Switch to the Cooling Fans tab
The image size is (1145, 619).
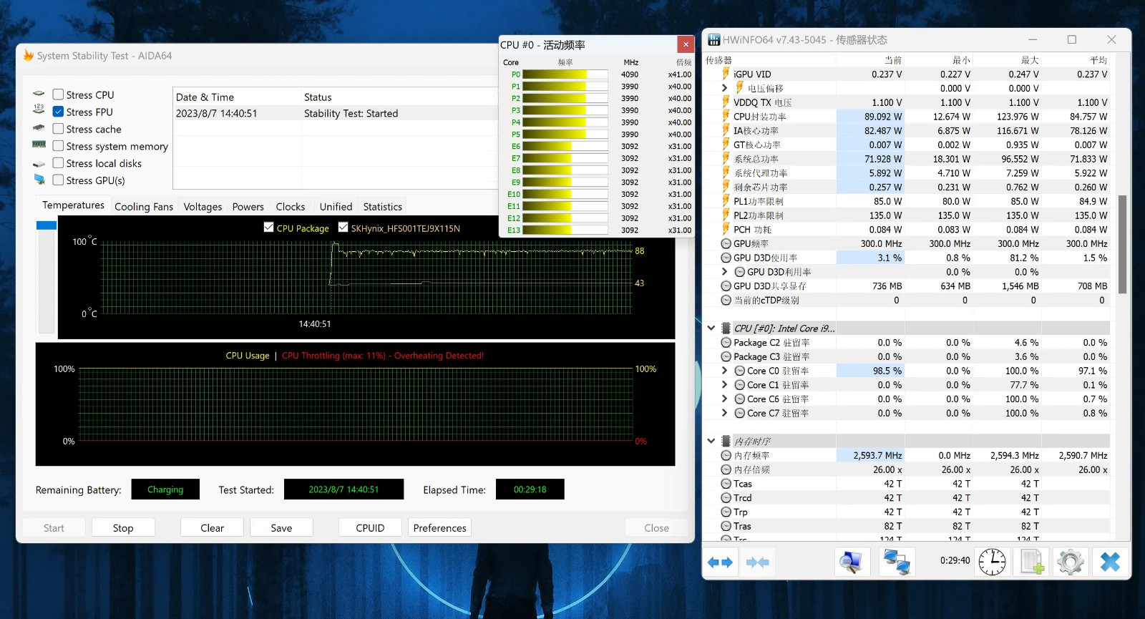tap(144, 207)
